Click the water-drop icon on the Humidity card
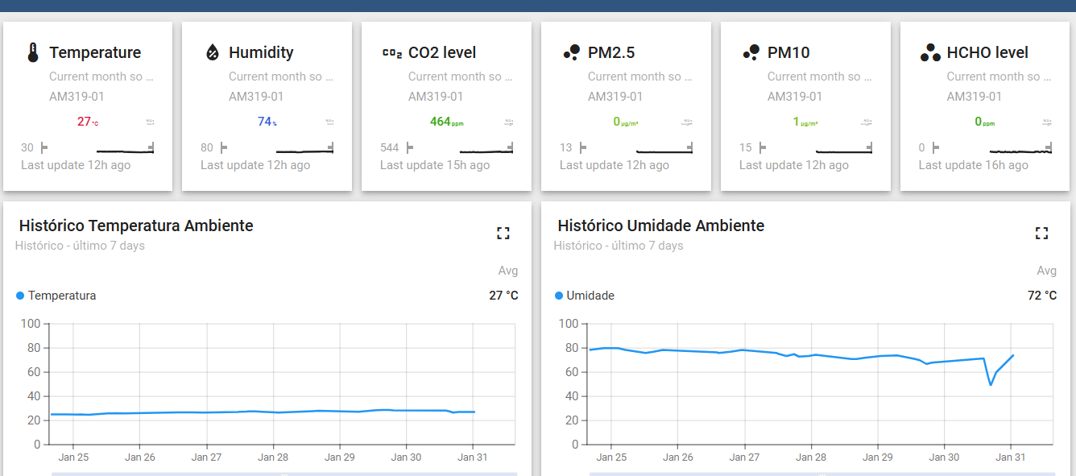1076x476 pixels. [213, 51]
